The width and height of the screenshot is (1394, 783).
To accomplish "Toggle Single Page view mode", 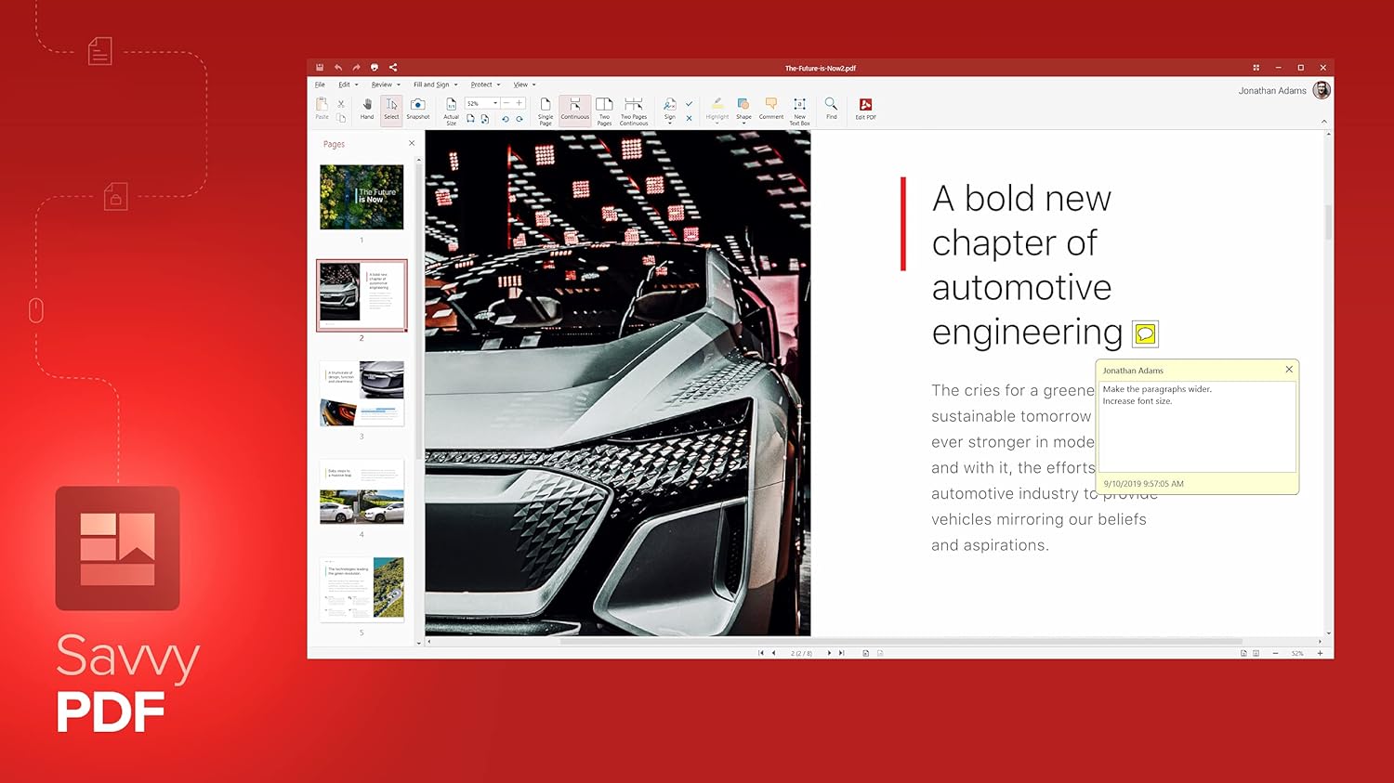I will pos(546,105).
